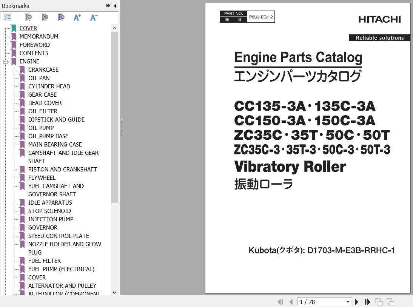413x307 pixels.
Task: Open the STOP SOLENOID bookmark
Action: coord(49,211)
